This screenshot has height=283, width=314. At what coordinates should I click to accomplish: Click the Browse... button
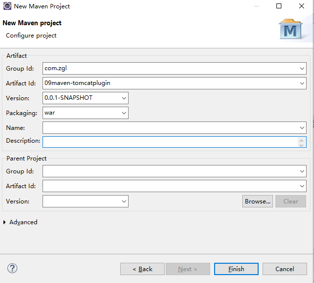(x=258, y=202)
